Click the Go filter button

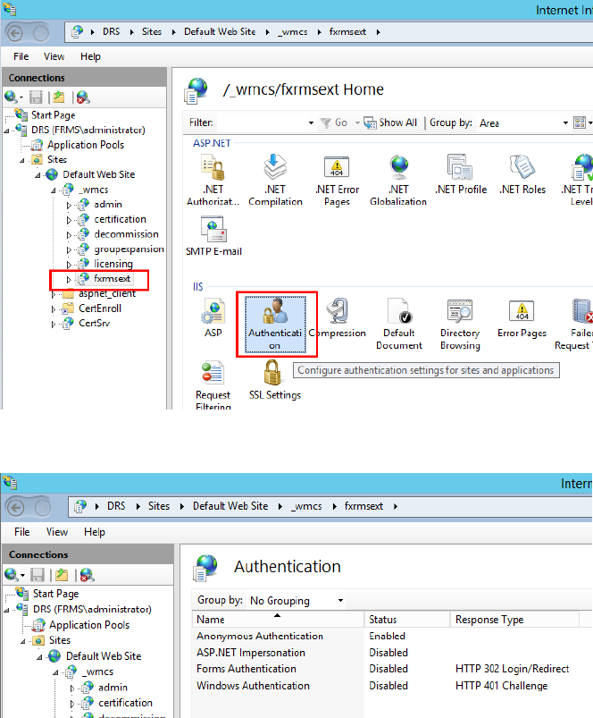click(335, 122)
